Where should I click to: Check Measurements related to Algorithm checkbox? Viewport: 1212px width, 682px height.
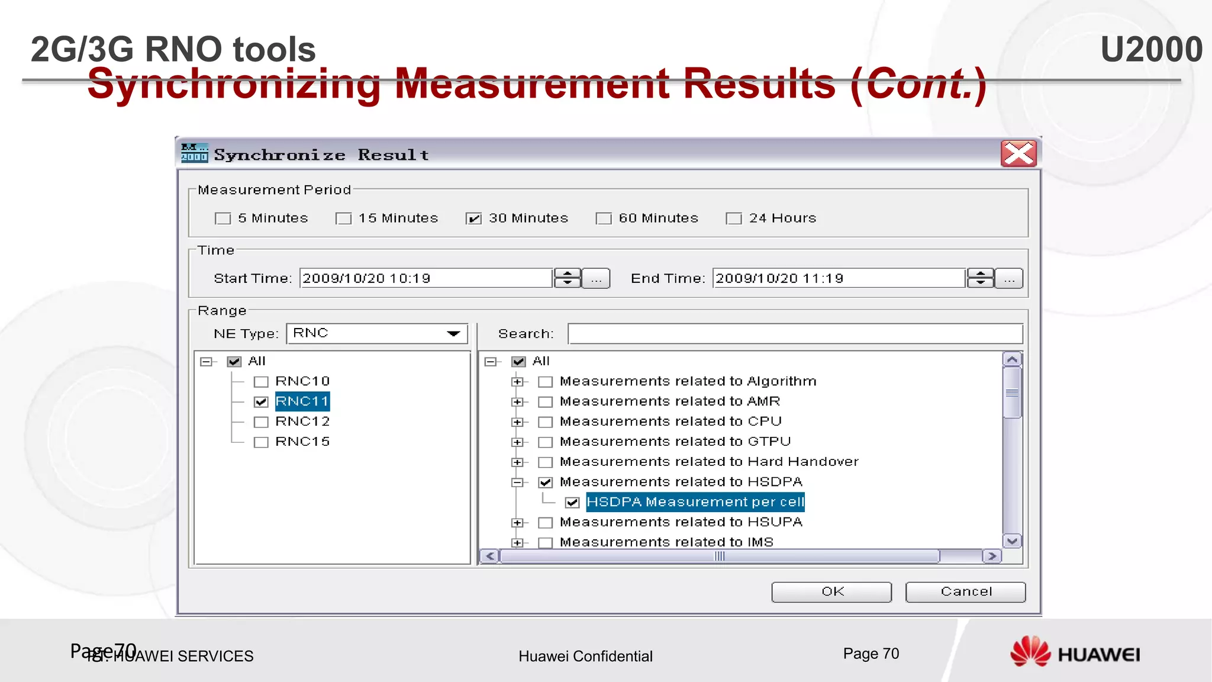click(x=546, y=382)
